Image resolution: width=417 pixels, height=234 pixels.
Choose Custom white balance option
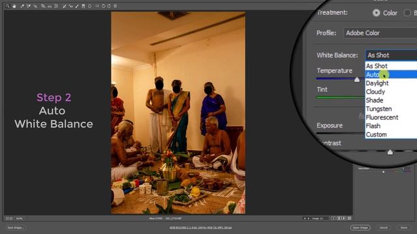point(391,135)
